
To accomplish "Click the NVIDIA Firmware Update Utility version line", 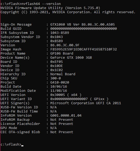I will [50, 8].
